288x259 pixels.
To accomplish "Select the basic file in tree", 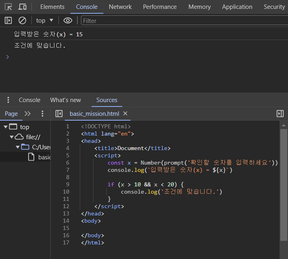I will coord(39,157).
